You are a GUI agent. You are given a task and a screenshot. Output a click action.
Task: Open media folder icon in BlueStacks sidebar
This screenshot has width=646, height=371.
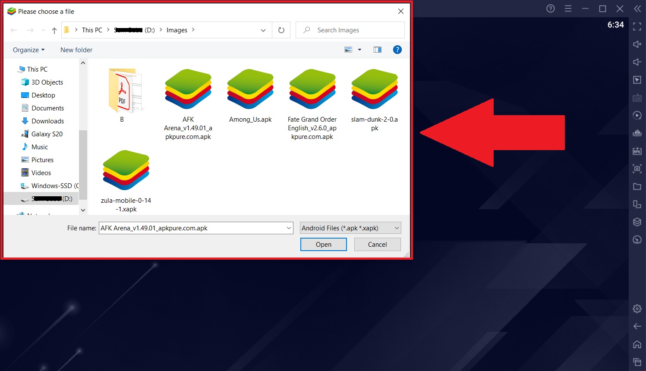point(637,186)
